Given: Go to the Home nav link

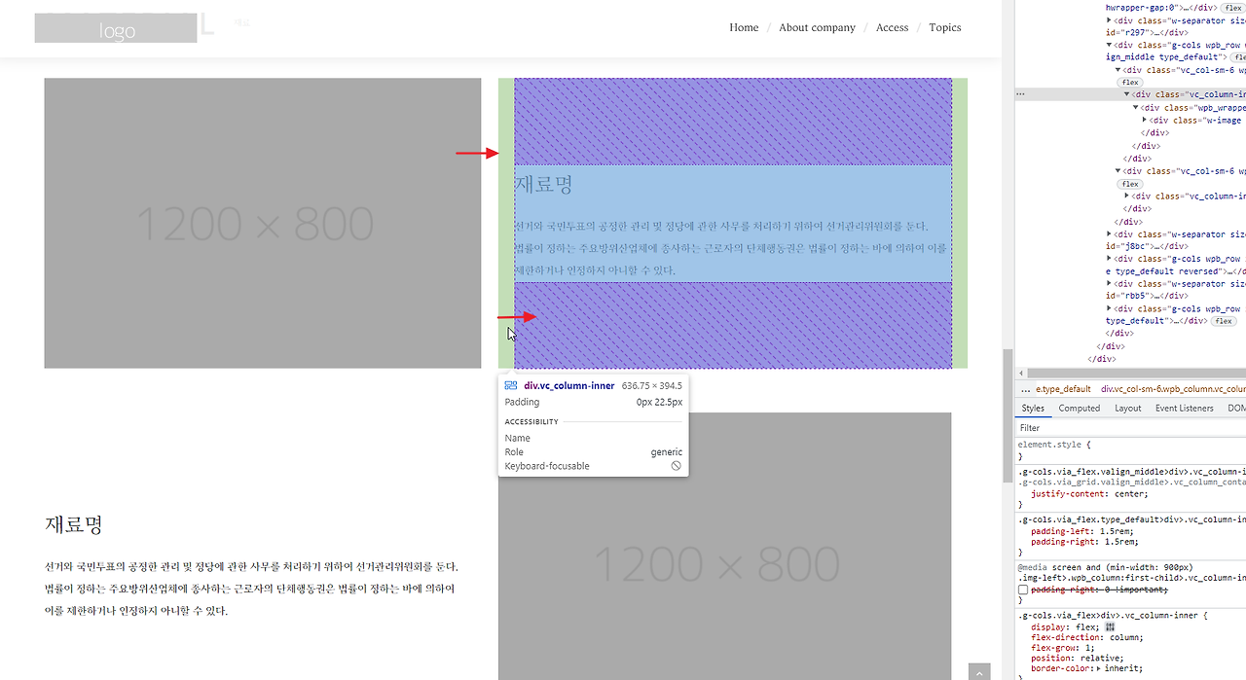Looking at the screenshot, I should coord(744,27).
